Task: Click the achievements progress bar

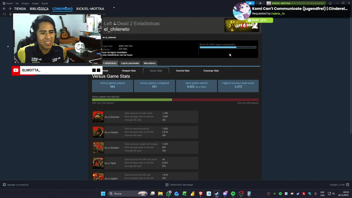Action: point(228,47)
